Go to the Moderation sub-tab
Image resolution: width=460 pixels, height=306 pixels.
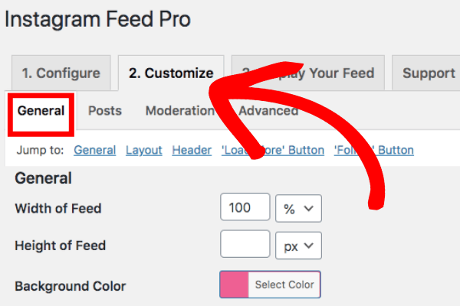coord(180,111)
